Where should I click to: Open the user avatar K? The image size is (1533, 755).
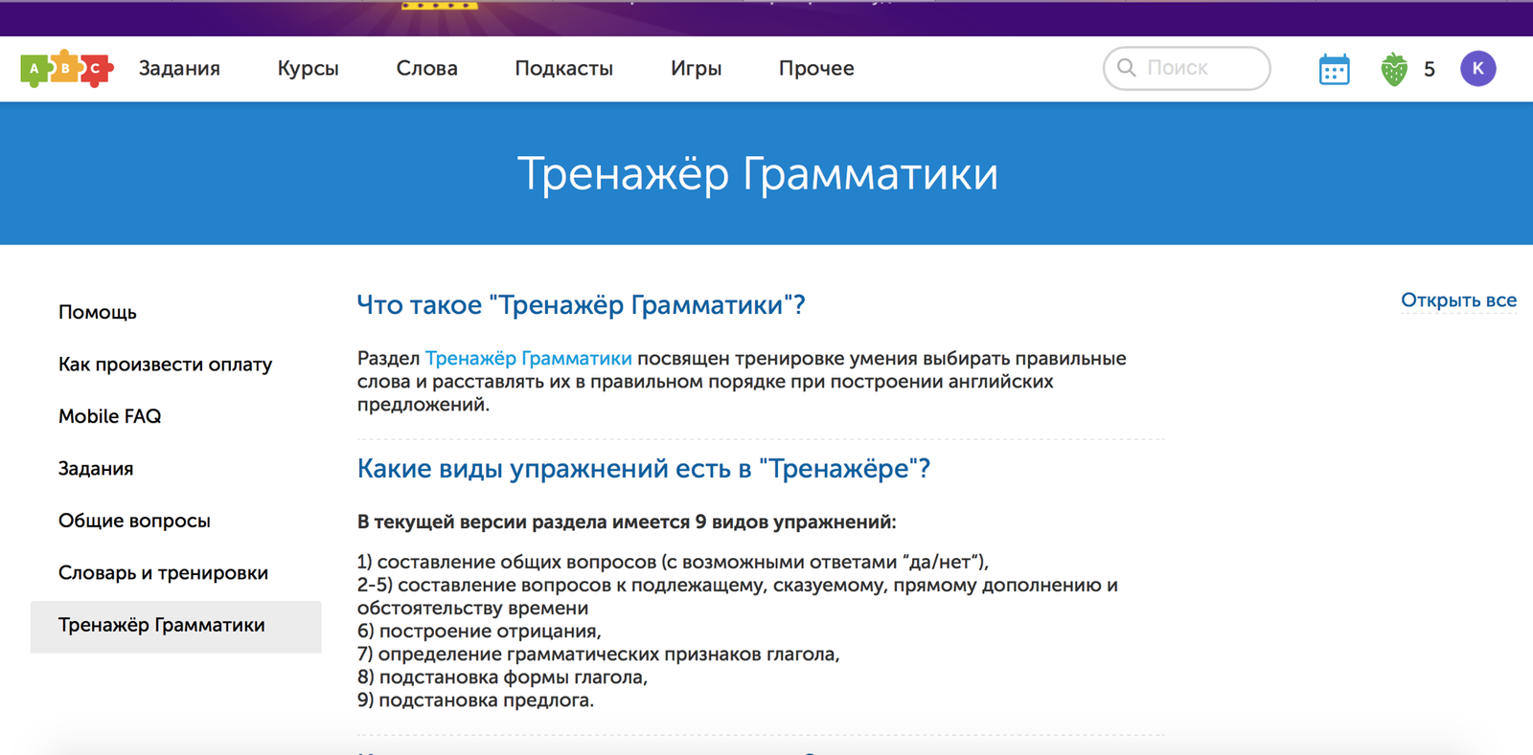[1477, 68]
